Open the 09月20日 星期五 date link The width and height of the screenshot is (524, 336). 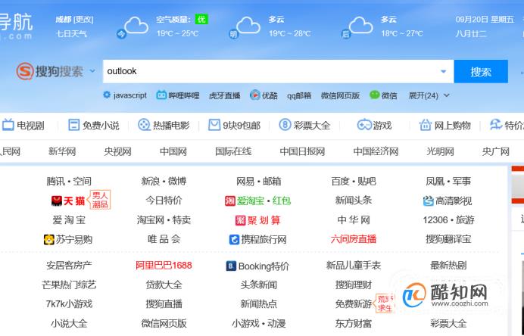coord(485,20)
